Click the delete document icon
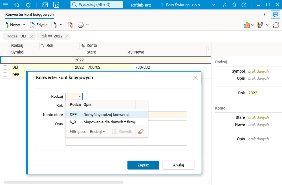 (x=70, y=25)
